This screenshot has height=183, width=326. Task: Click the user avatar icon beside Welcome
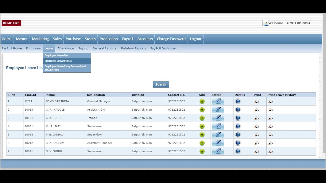pos(265,23)
